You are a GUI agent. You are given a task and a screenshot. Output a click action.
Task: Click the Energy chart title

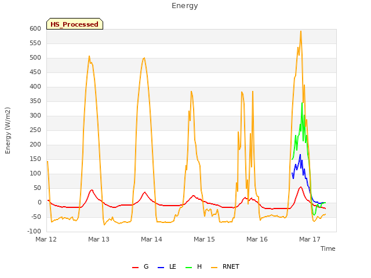coord(185,6)
